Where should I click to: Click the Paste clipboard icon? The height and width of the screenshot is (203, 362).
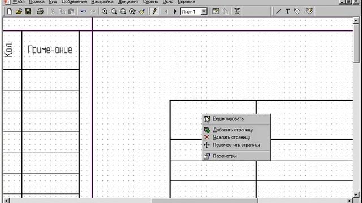[x=71, y=11]
